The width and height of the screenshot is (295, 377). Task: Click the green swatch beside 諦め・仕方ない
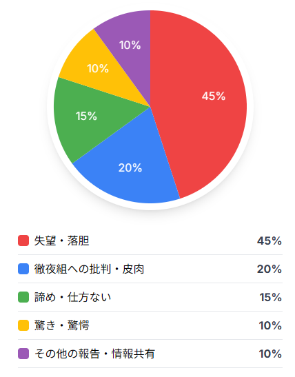[23, 297]
